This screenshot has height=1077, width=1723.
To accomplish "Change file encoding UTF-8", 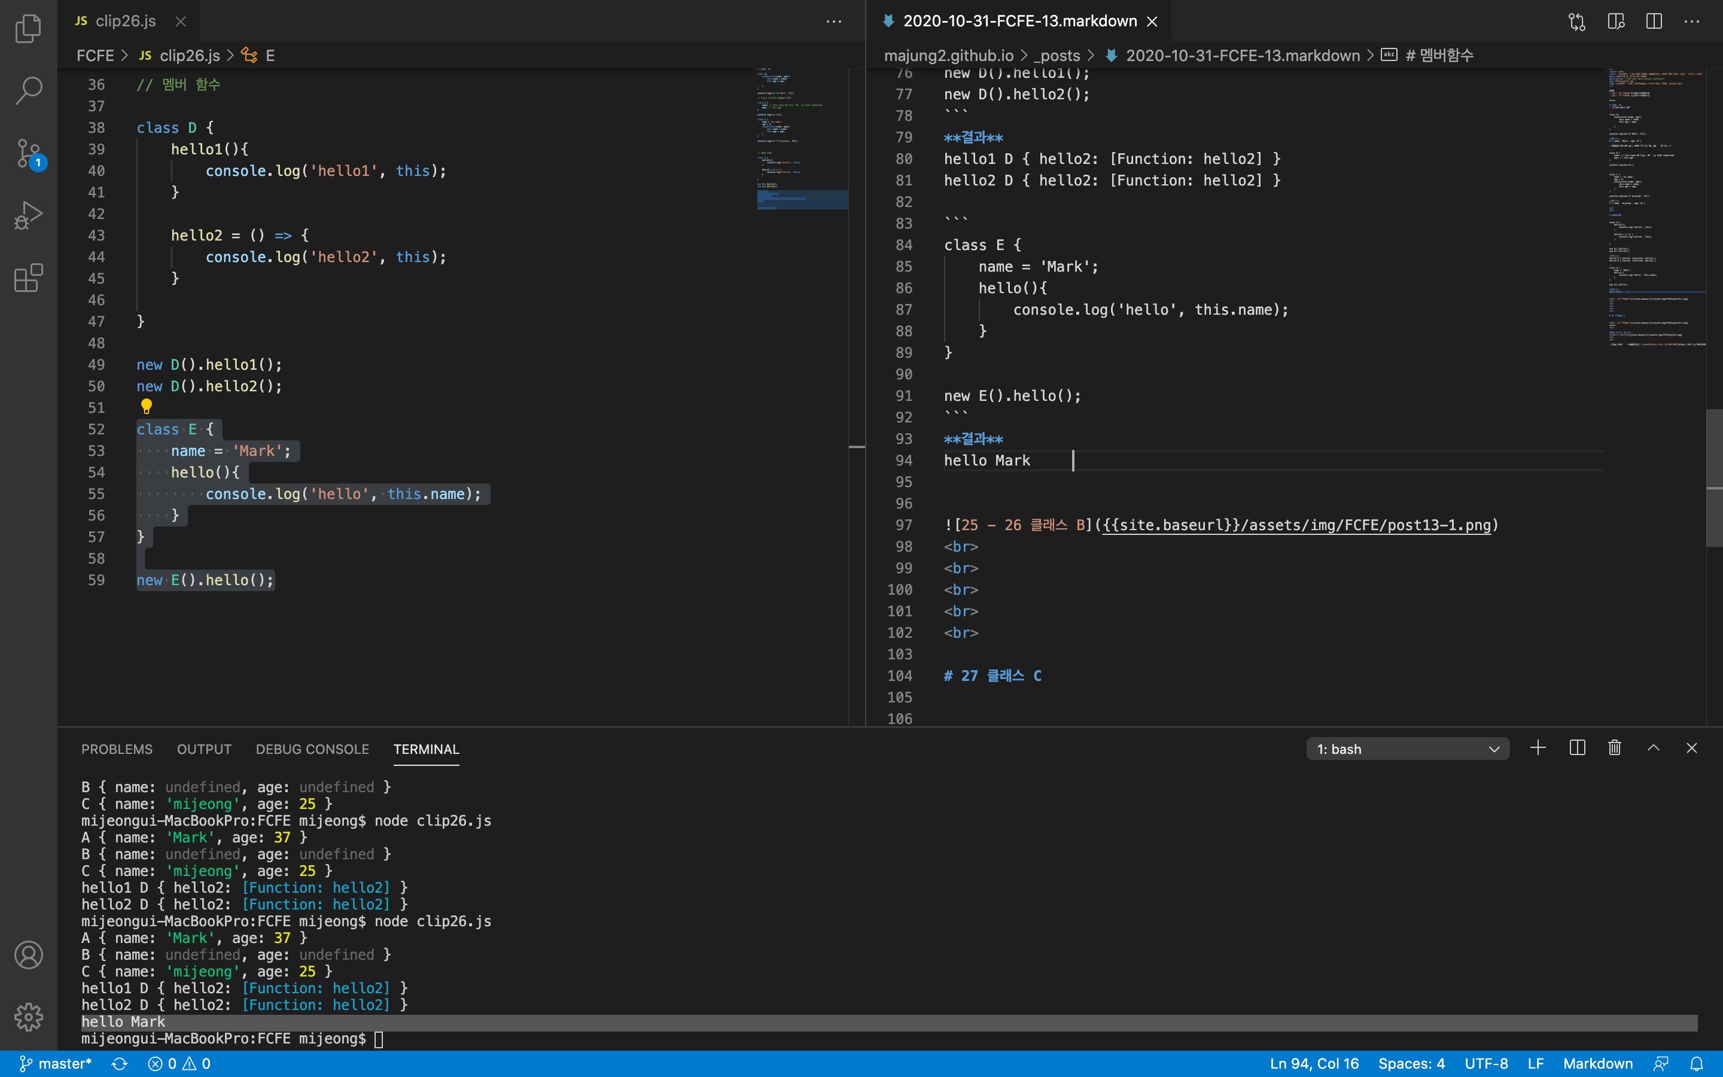I will point(1486,1063).
